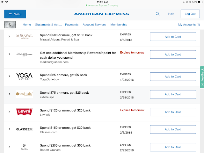
Task: Open the Statements & Activity tab
Action: (48, 25)
